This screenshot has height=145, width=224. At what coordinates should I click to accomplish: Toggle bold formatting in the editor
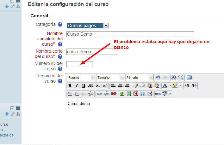coord(70,86)
